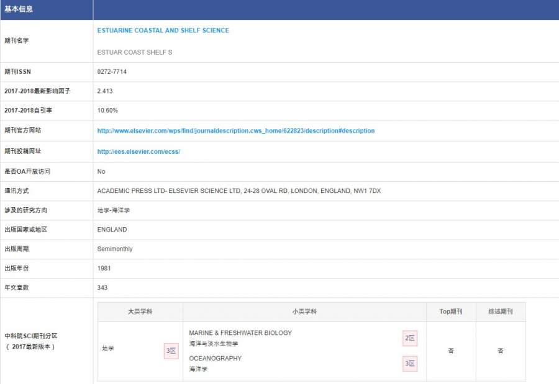Click the 否 value under Top期刊
The height and width of the screenshot is (384, 559).
pos(450,351)
